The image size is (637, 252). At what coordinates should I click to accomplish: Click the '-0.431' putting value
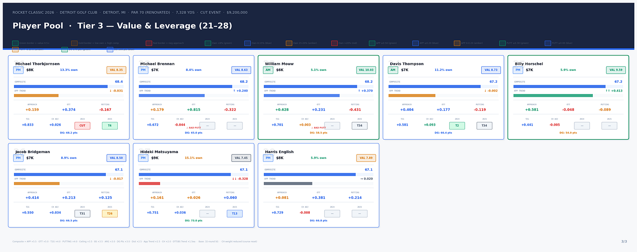pos(355,110)
